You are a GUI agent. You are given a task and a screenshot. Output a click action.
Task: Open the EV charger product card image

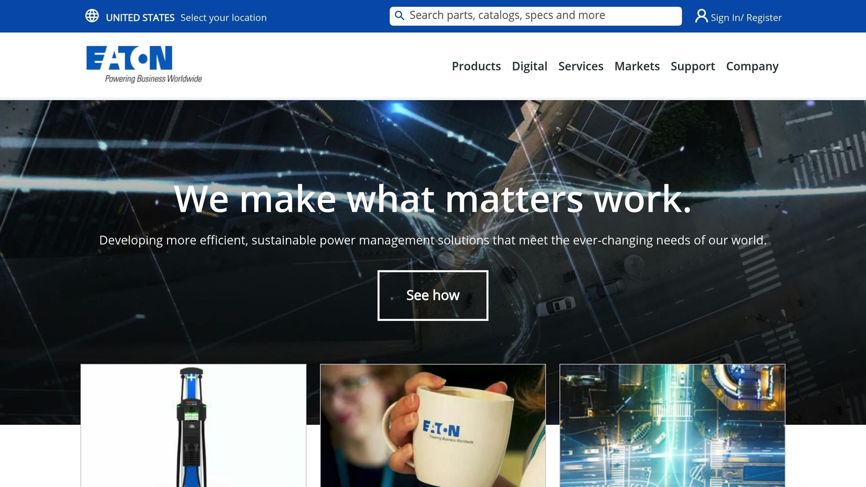(x=193, y=426)
